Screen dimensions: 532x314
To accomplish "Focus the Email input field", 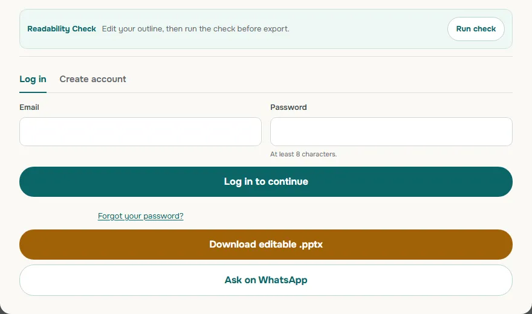I will (x=140, y=132).
